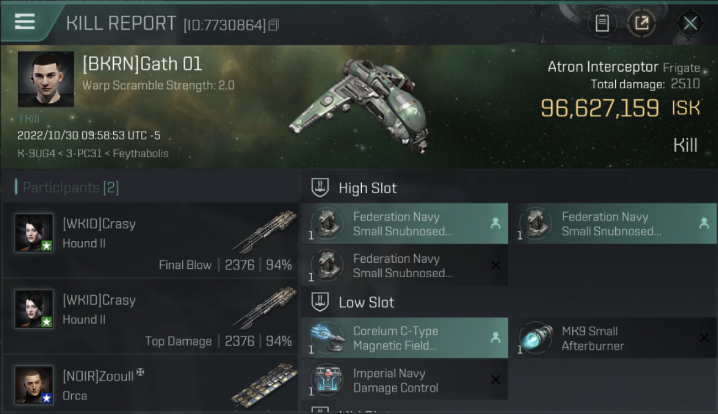Click Imperial Navy Damage Control item

click(x=404, y=380)
